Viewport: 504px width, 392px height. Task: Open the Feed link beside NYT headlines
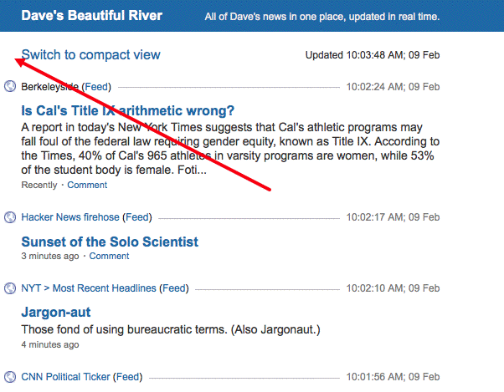(175, 288)
